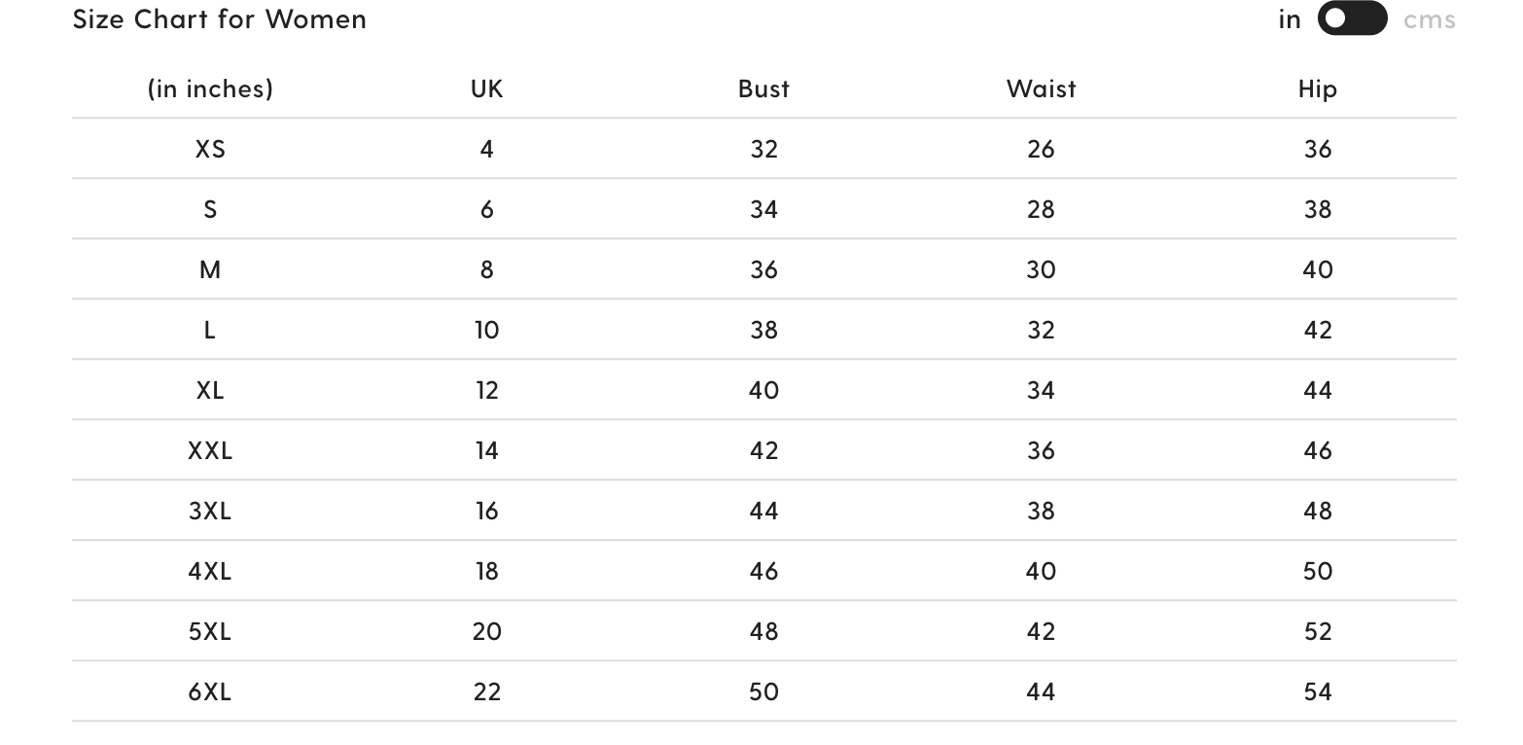Select the XL size row label
This screenshot has width=1523, height=745.
210,390
